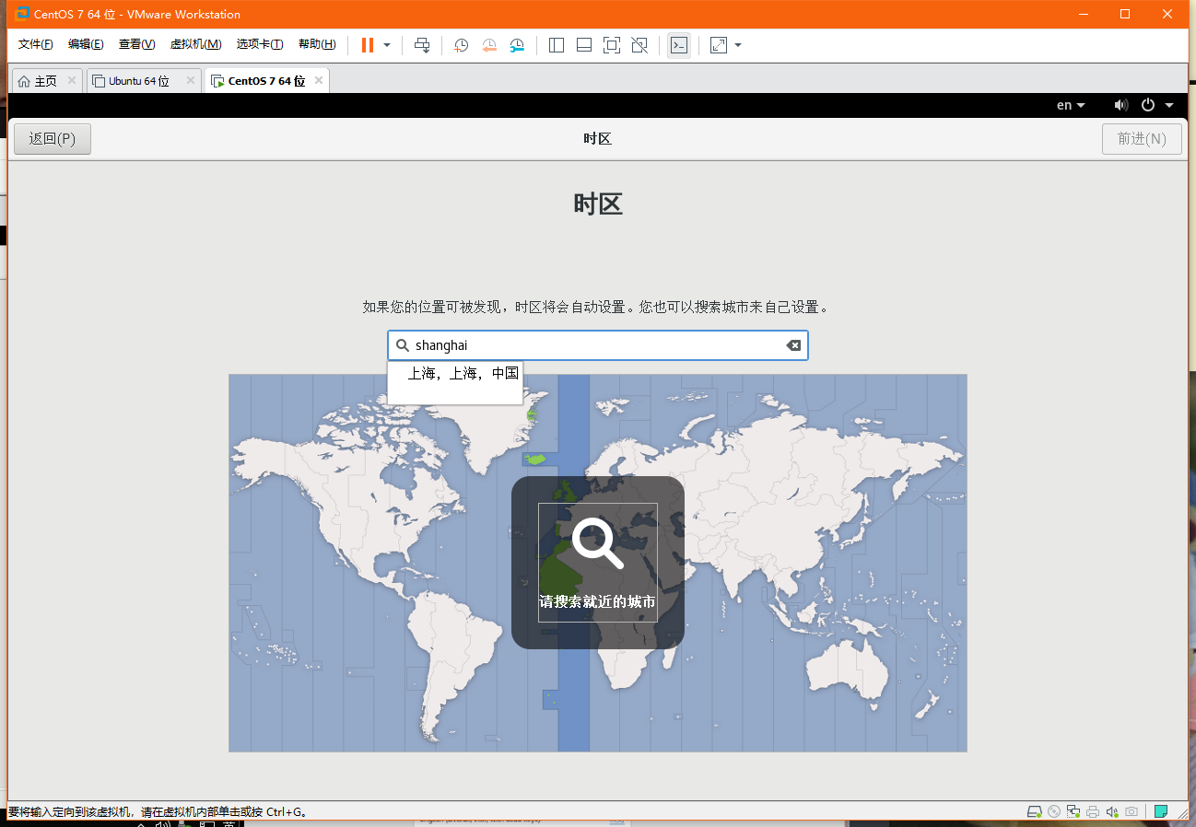
Task: Close the CentOS 7 64 位 tab
Action: pyautogui.click(x=319, y=80)
